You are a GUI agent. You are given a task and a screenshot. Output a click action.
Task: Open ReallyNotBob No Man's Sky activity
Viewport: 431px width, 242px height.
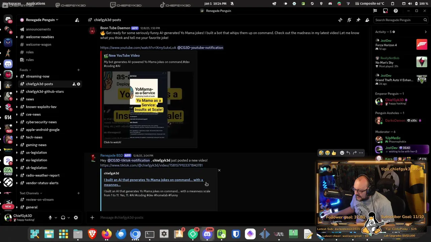pyautogui.click(x=401, y=62)
